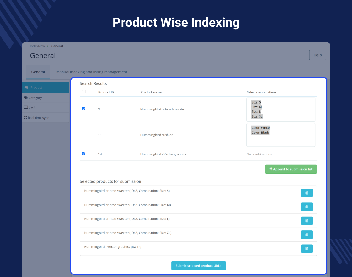
Task: Open the Help button
Action: point(317,55)
